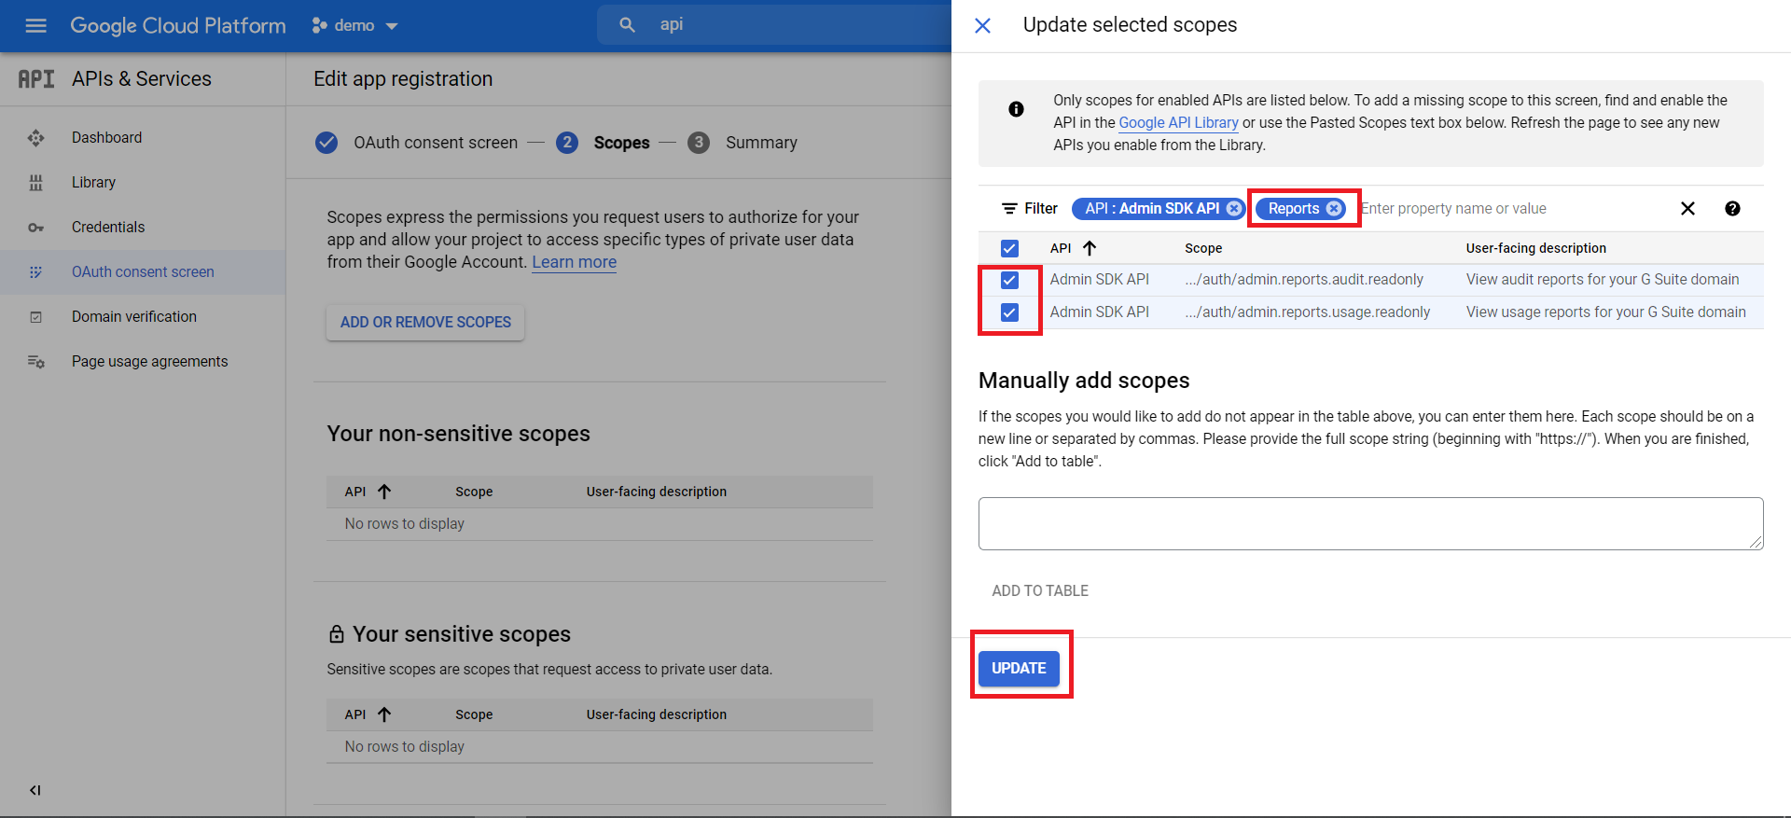Open the filter help question mark icon
Viewport: 1791px width, 818px height.
[x=1732, y=209]
